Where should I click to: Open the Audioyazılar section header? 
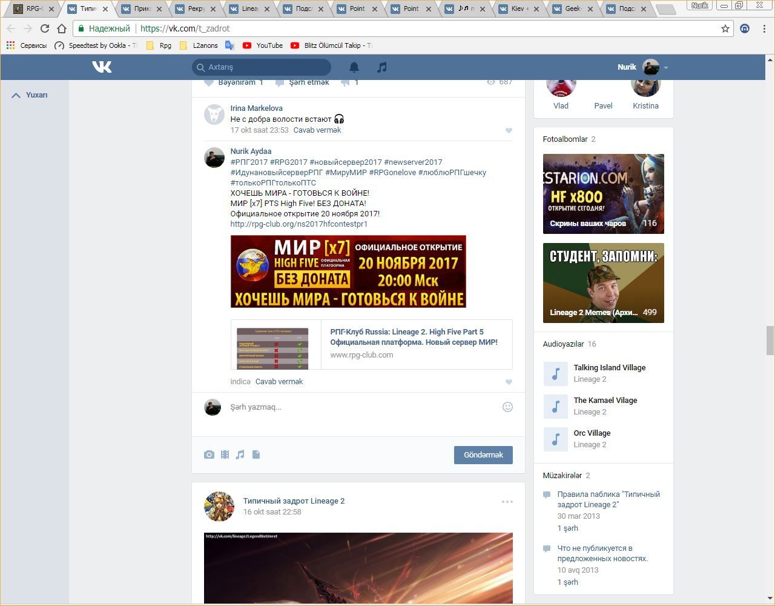[x=569, y=344]
